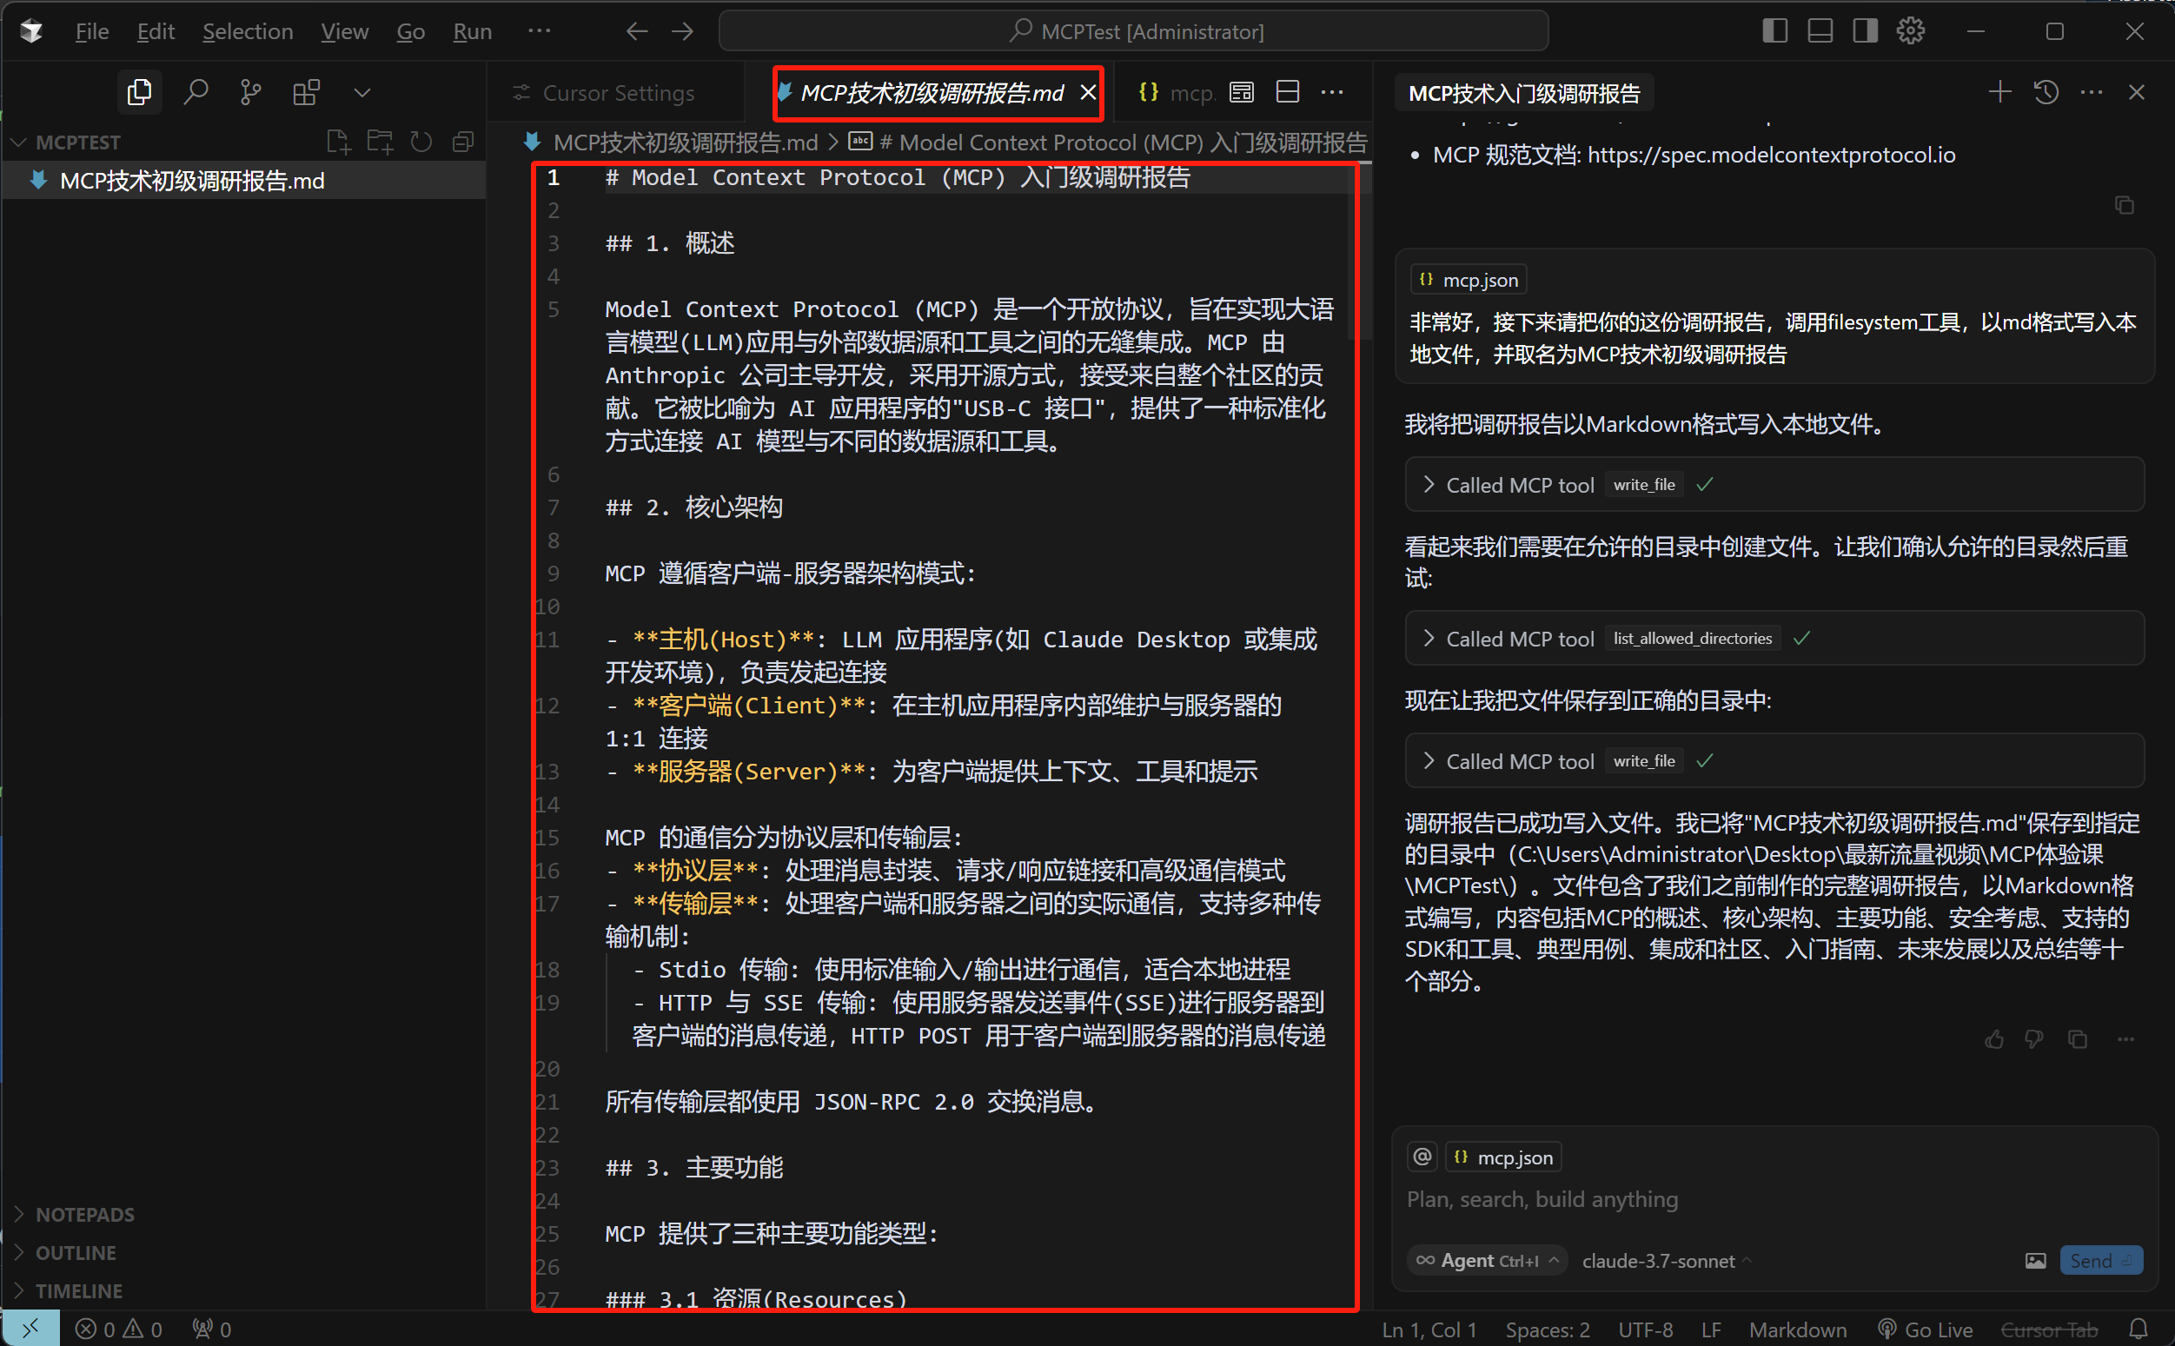Navigate forward with the arrow button

click(x=683, y=31)
